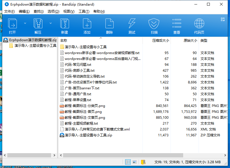This screenshot has height=168, width=230.
Task: Select 演示导入-主题设置与小工具 folder in tree
Action: pyautogui.click(x=33, y=46)
